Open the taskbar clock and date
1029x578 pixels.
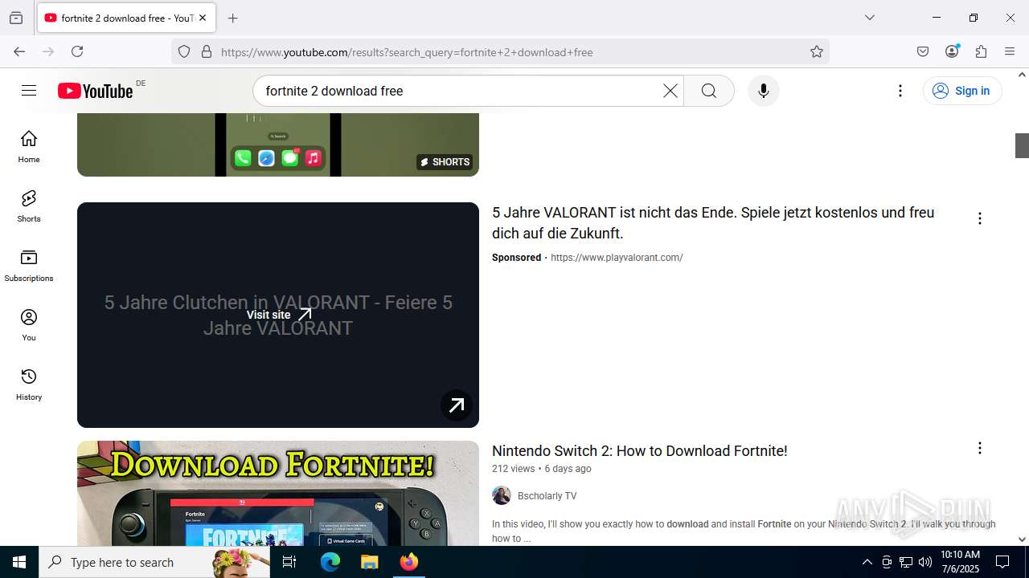point(960,562)
